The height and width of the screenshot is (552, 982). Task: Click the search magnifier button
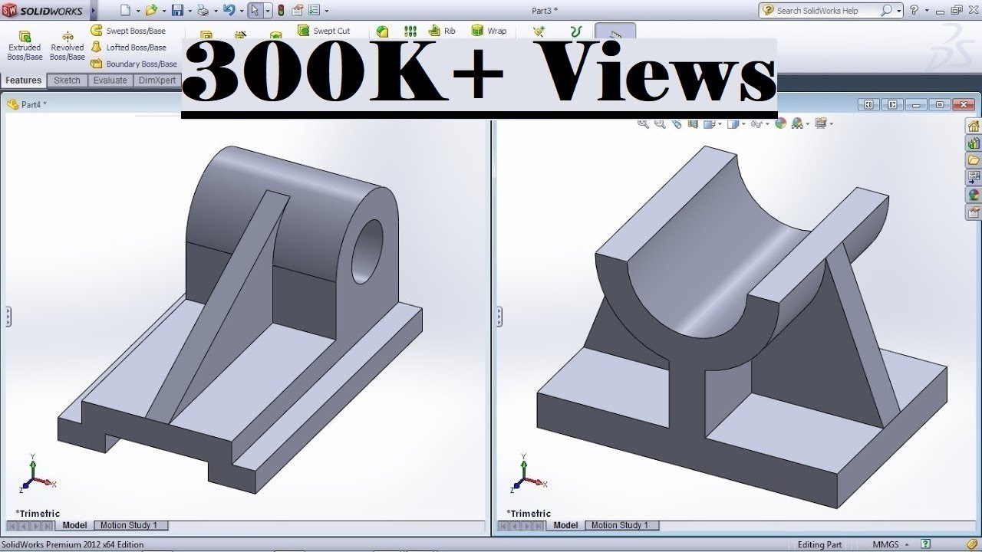pos(886,10)
